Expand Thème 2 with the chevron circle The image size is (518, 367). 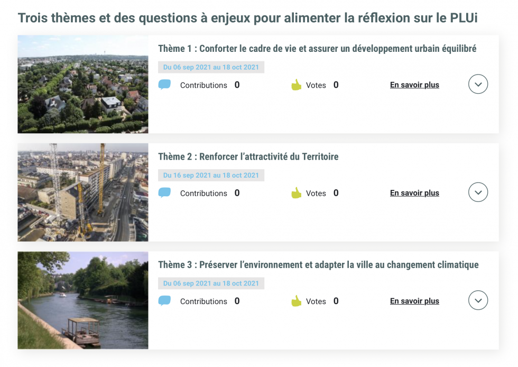[478, 192]
